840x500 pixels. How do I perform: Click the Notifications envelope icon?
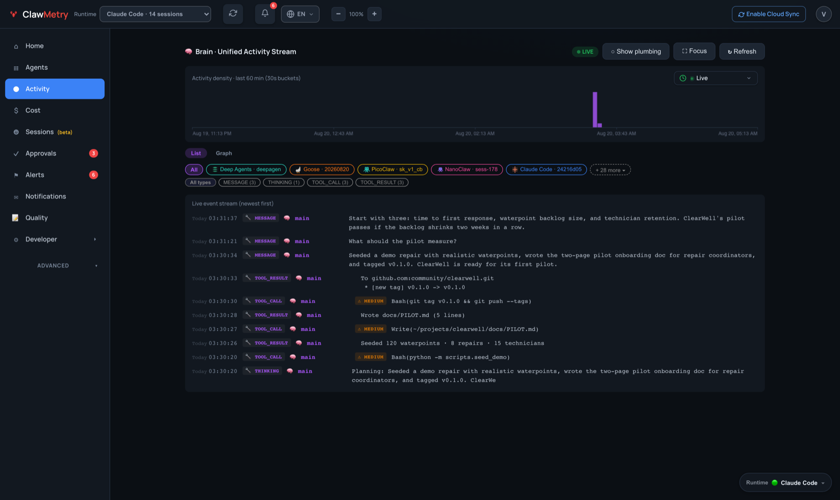16,197
